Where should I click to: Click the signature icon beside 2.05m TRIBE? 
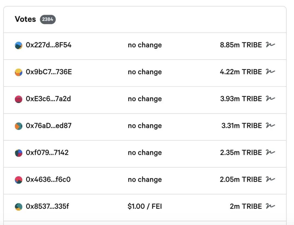pyautogui.click(x=270, y=179)
